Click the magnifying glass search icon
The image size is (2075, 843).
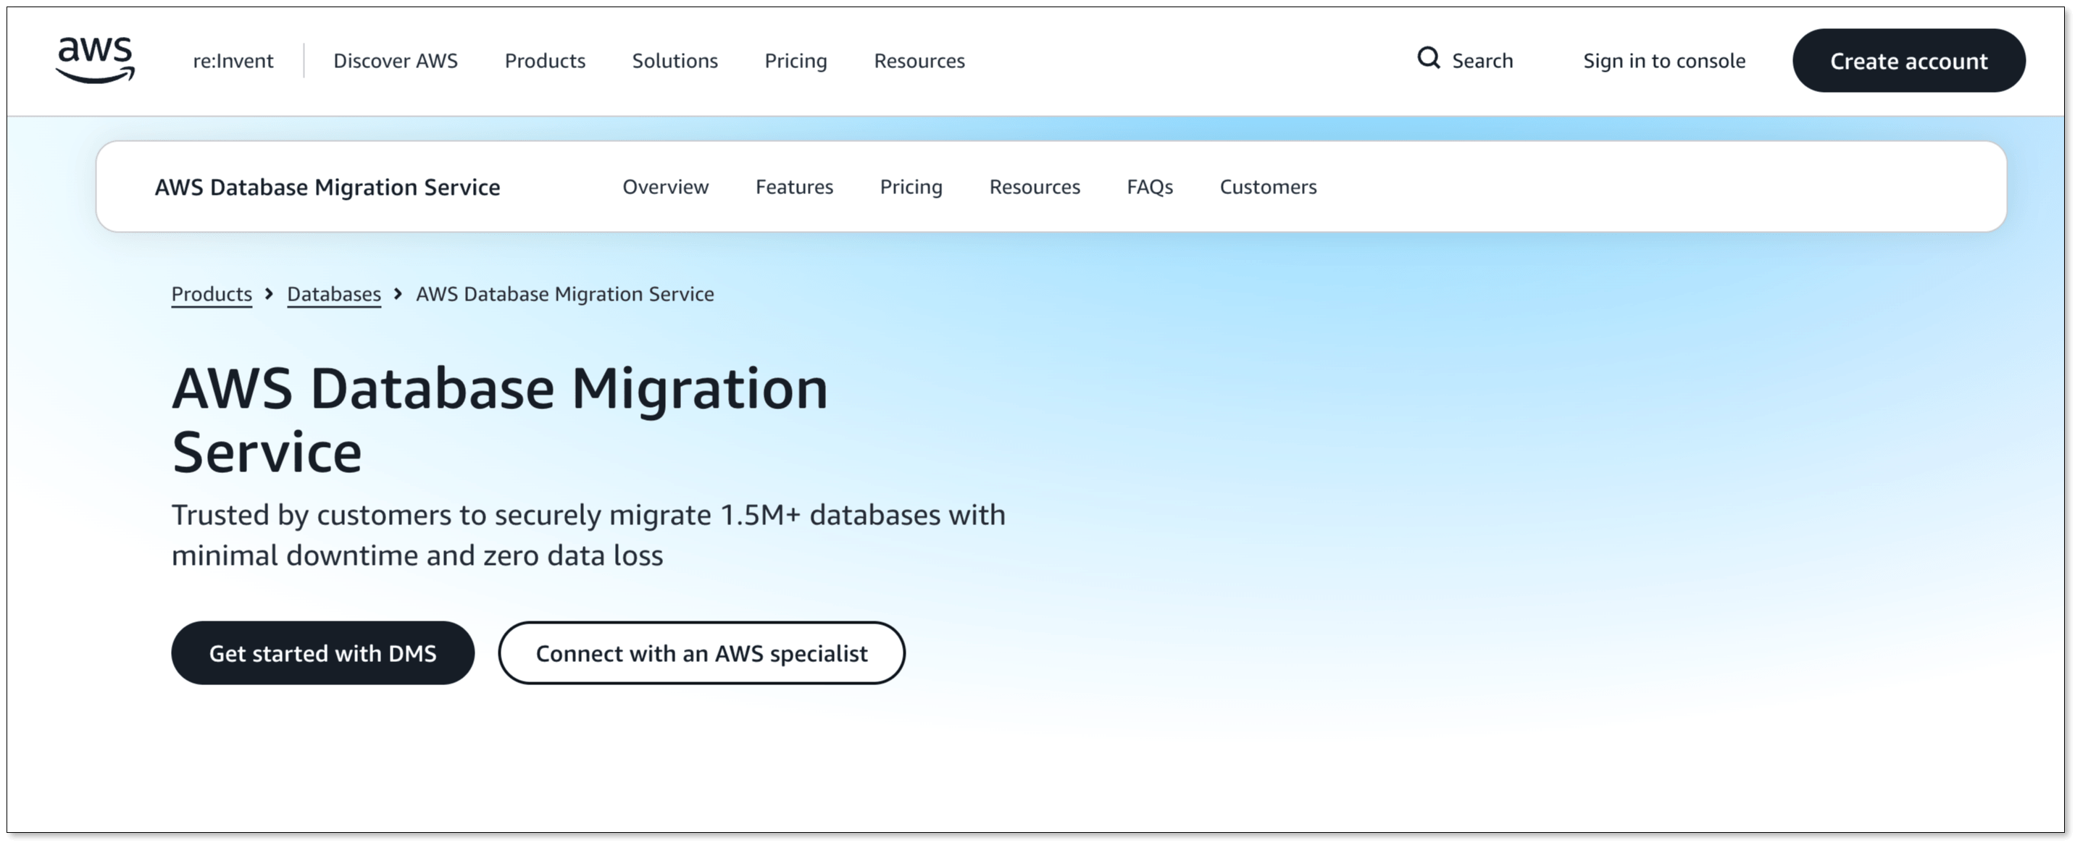pos(1428,58)
